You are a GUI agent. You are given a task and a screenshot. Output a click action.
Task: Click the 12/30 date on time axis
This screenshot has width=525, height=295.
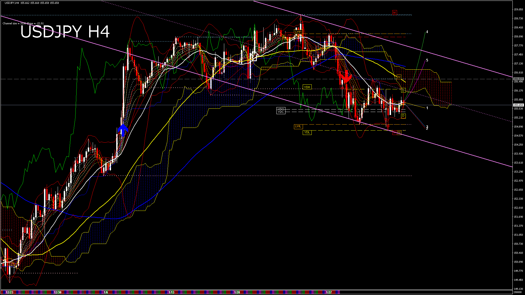(x=57, y=292)
